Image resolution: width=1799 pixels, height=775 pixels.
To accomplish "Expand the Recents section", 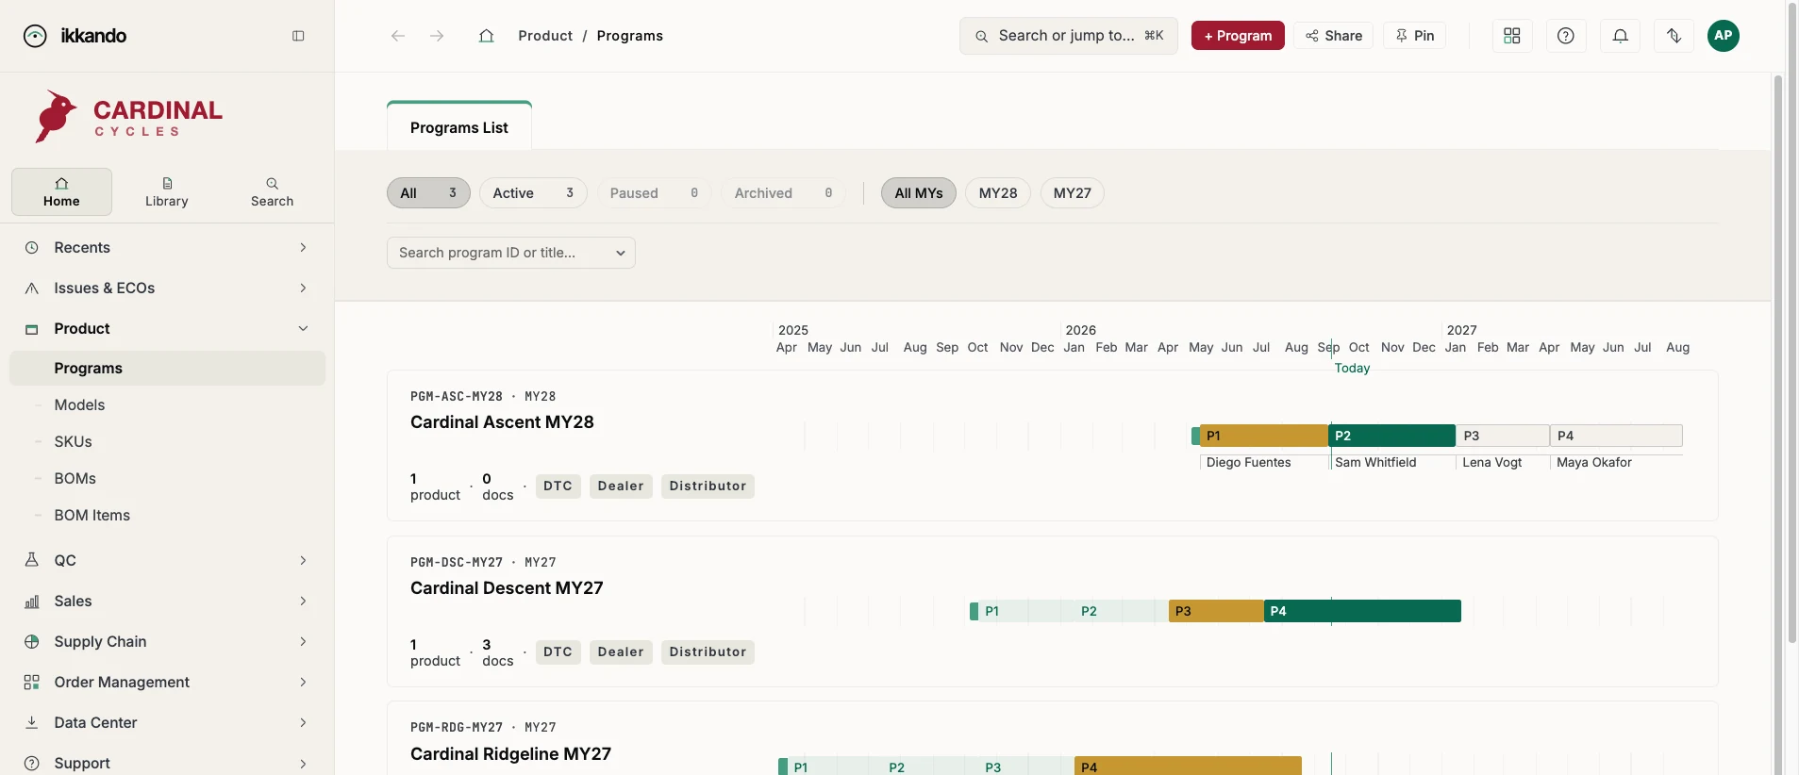I will pyautogui.click(x=167, y=248).
